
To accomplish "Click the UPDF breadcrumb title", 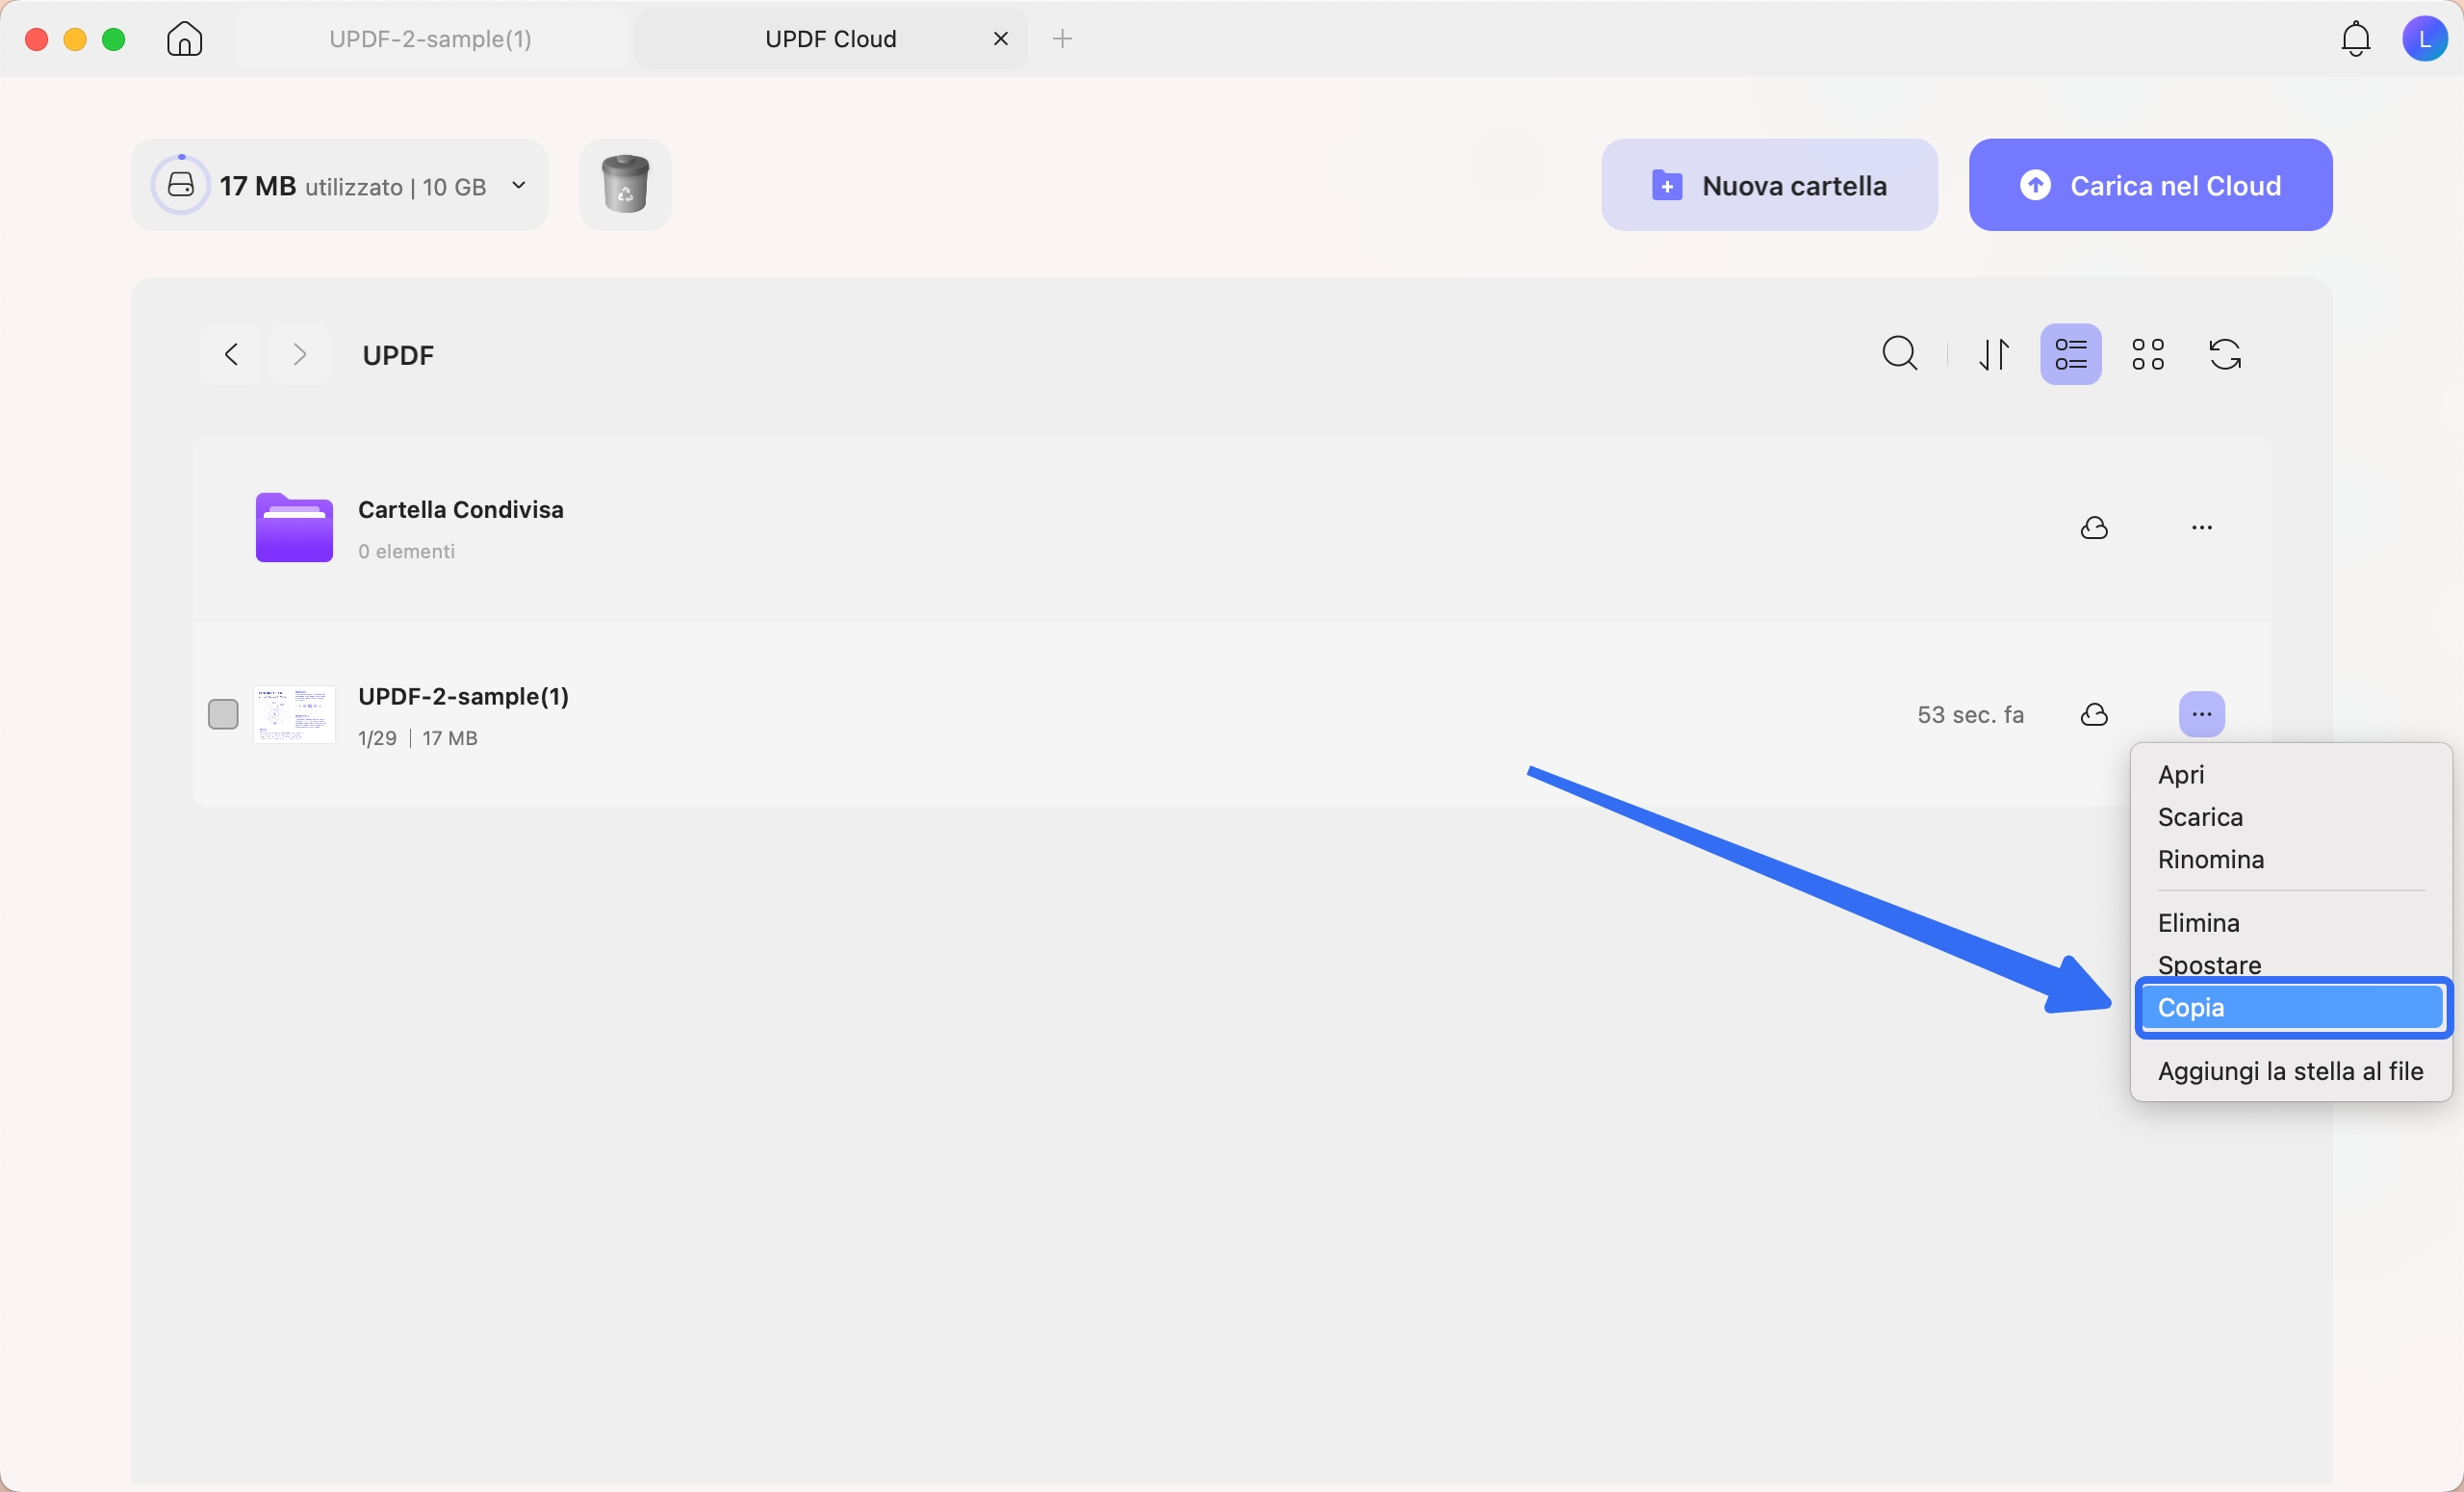I will coord(398,355).
